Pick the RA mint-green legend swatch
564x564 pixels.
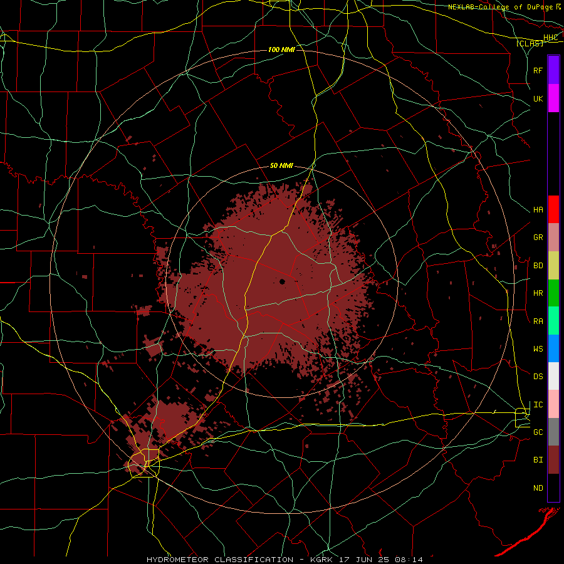[x=553, y=321]
